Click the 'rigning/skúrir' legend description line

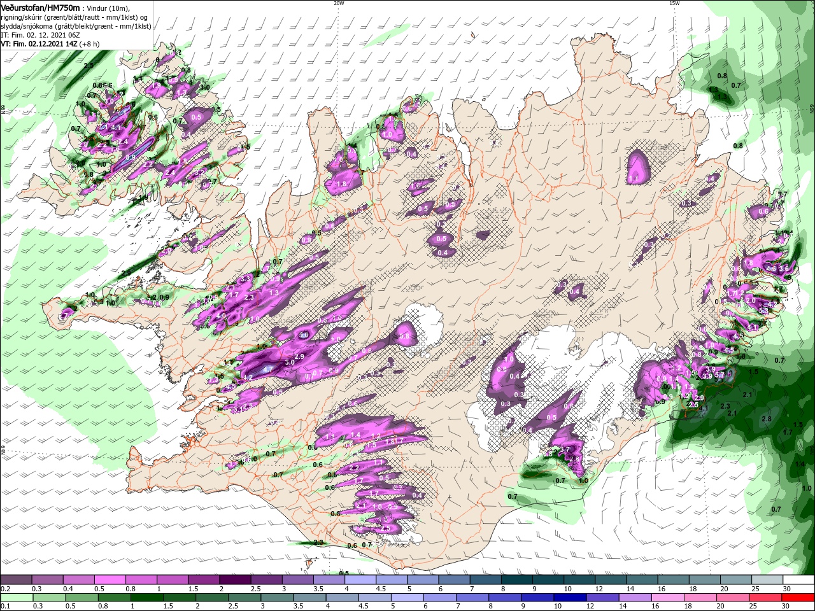pos(73,17)
